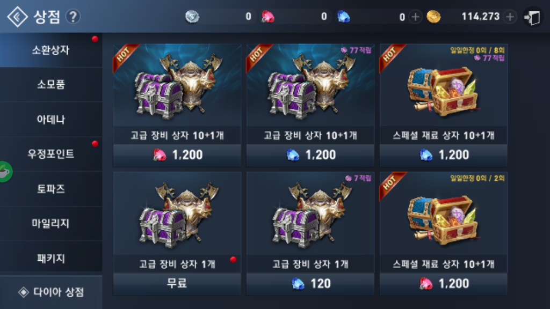
Task: Open the shop help question mark
Action: (73, 17)
